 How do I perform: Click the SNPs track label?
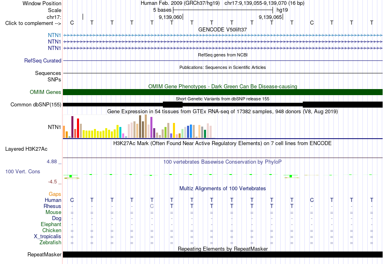54,79
